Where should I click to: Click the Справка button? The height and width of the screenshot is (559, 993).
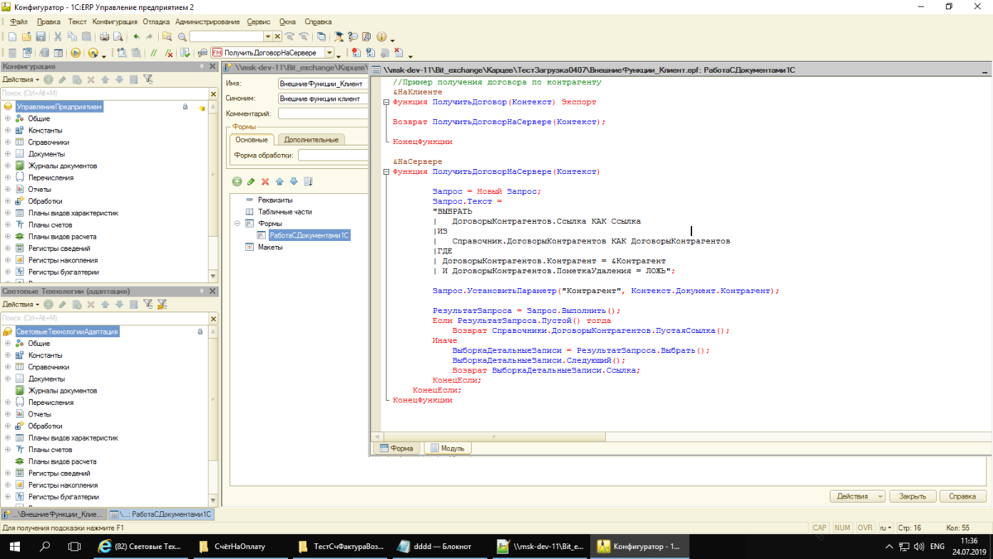tap(962, 496)
